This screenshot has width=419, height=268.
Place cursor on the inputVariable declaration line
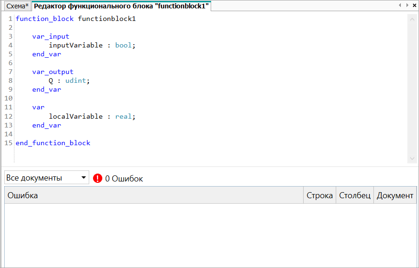75,46
